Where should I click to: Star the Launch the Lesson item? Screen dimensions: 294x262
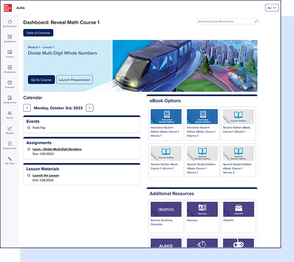tap(29, 175)
